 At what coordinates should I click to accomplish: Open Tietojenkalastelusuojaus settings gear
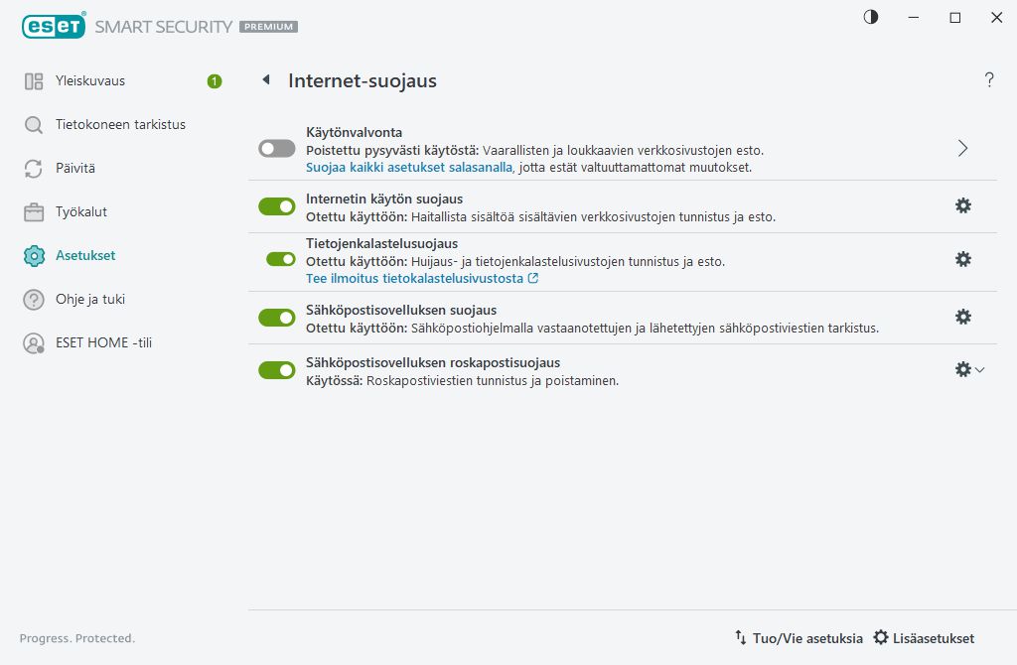tap(962, 259)
